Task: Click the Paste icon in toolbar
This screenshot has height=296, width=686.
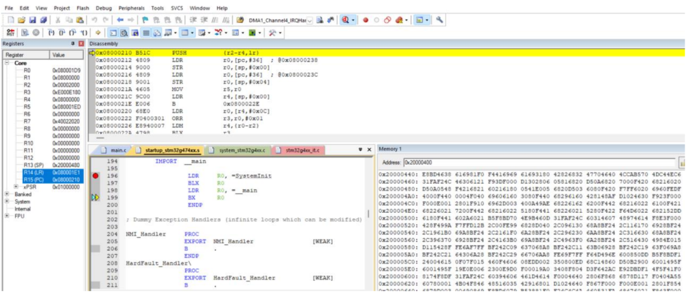Action: pyautogui.click(x=79, y=20)
